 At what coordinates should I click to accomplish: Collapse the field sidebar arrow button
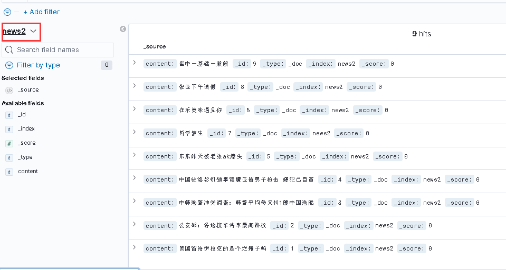point(123,29)
